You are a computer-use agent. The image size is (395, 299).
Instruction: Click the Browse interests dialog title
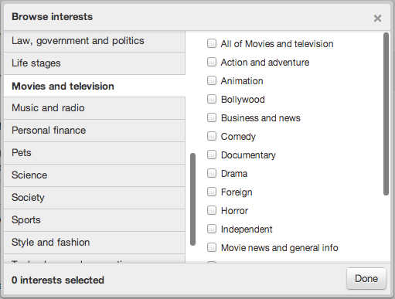click(52, 17)
